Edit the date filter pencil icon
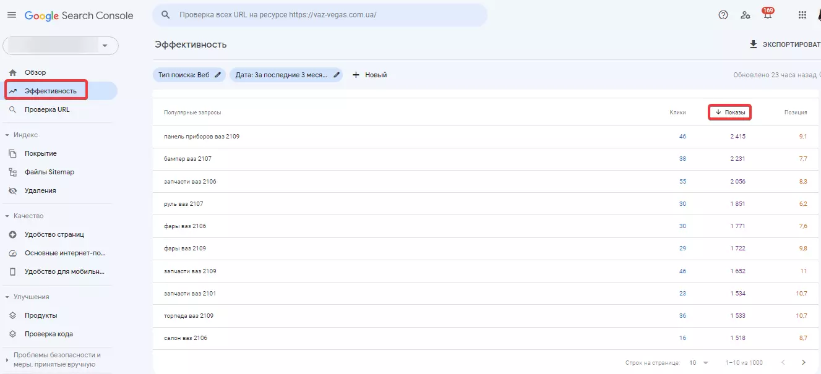821x374 pixels. tap(337, 75)
